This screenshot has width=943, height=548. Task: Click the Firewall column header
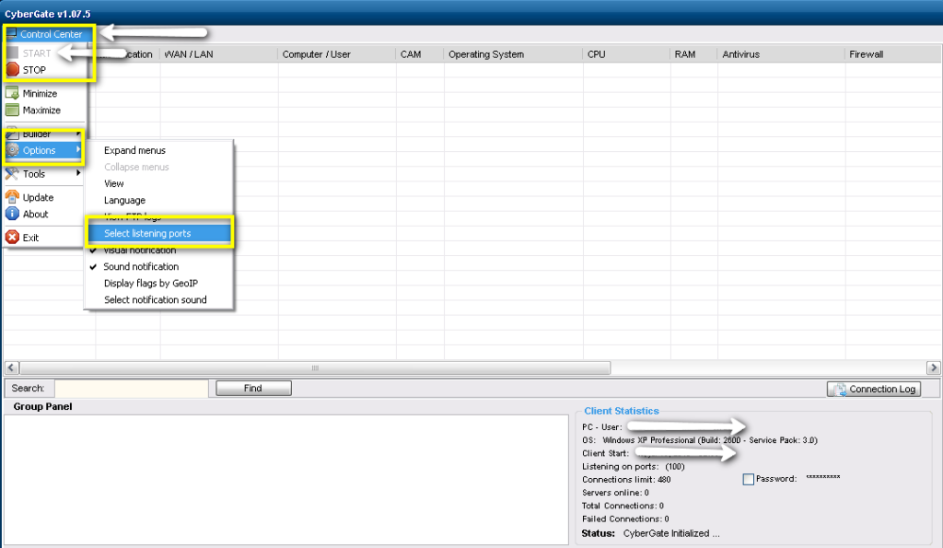click(x=892, y=54)
